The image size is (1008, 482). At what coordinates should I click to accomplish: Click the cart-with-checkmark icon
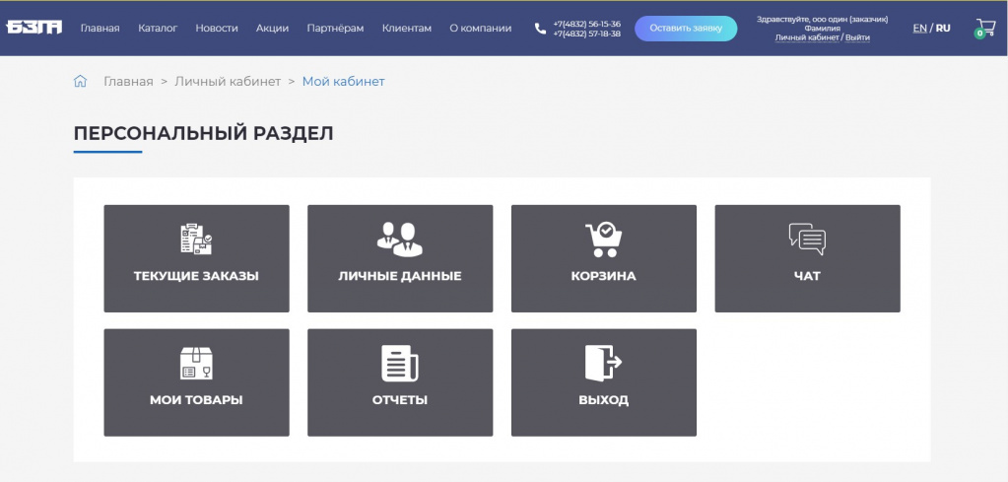point(604,240)
